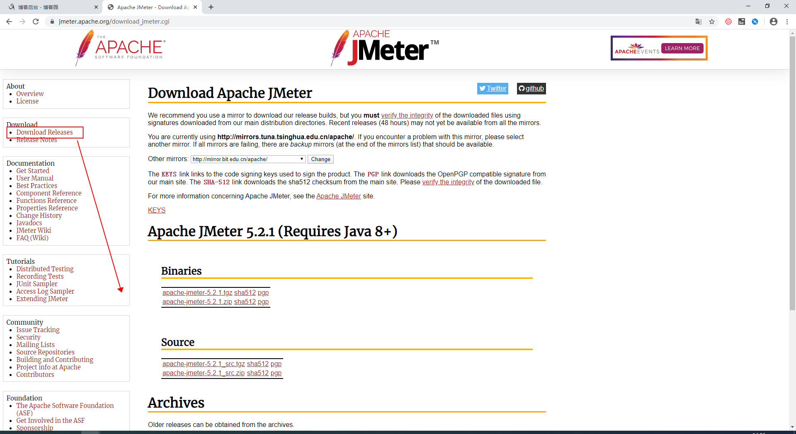Screen dimensions: 796x434
Task: Open the Twitter button
Action: coord(493,88)
